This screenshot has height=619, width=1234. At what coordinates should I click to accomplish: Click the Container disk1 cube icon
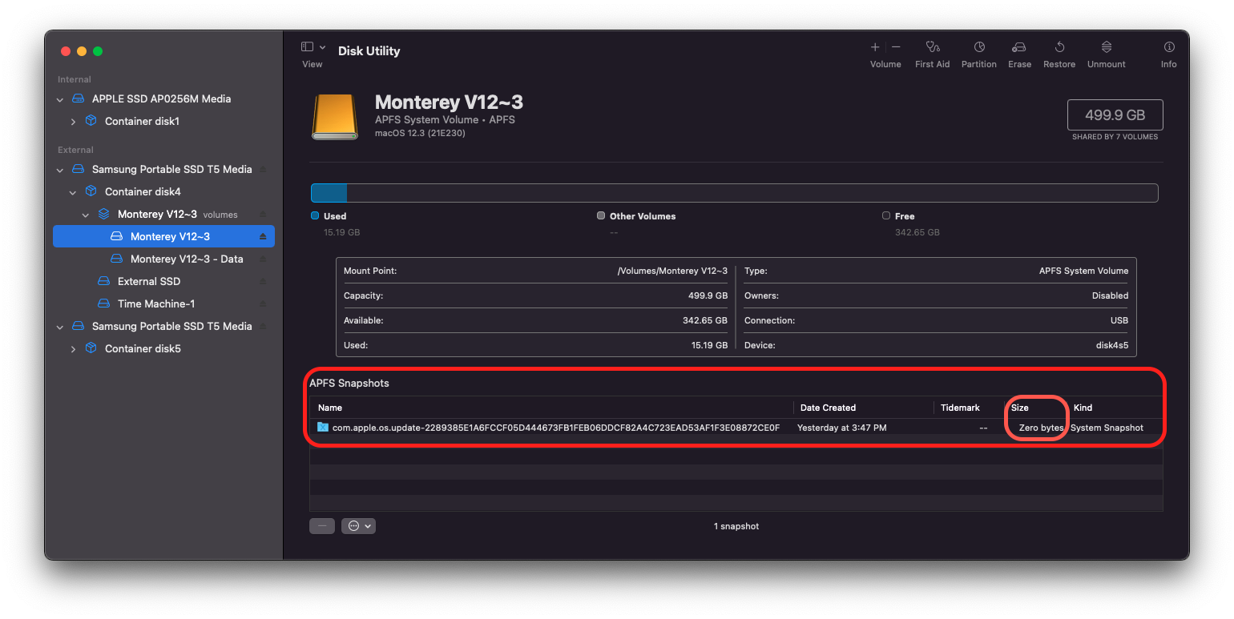point(91,122)
